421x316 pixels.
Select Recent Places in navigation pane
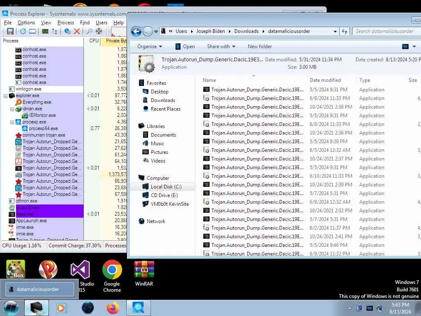pos(165,109)
